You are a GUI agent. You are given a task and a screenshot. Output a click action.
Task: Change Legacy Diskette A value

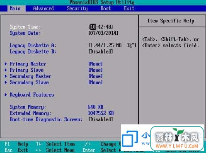click(x=112, y=45)
